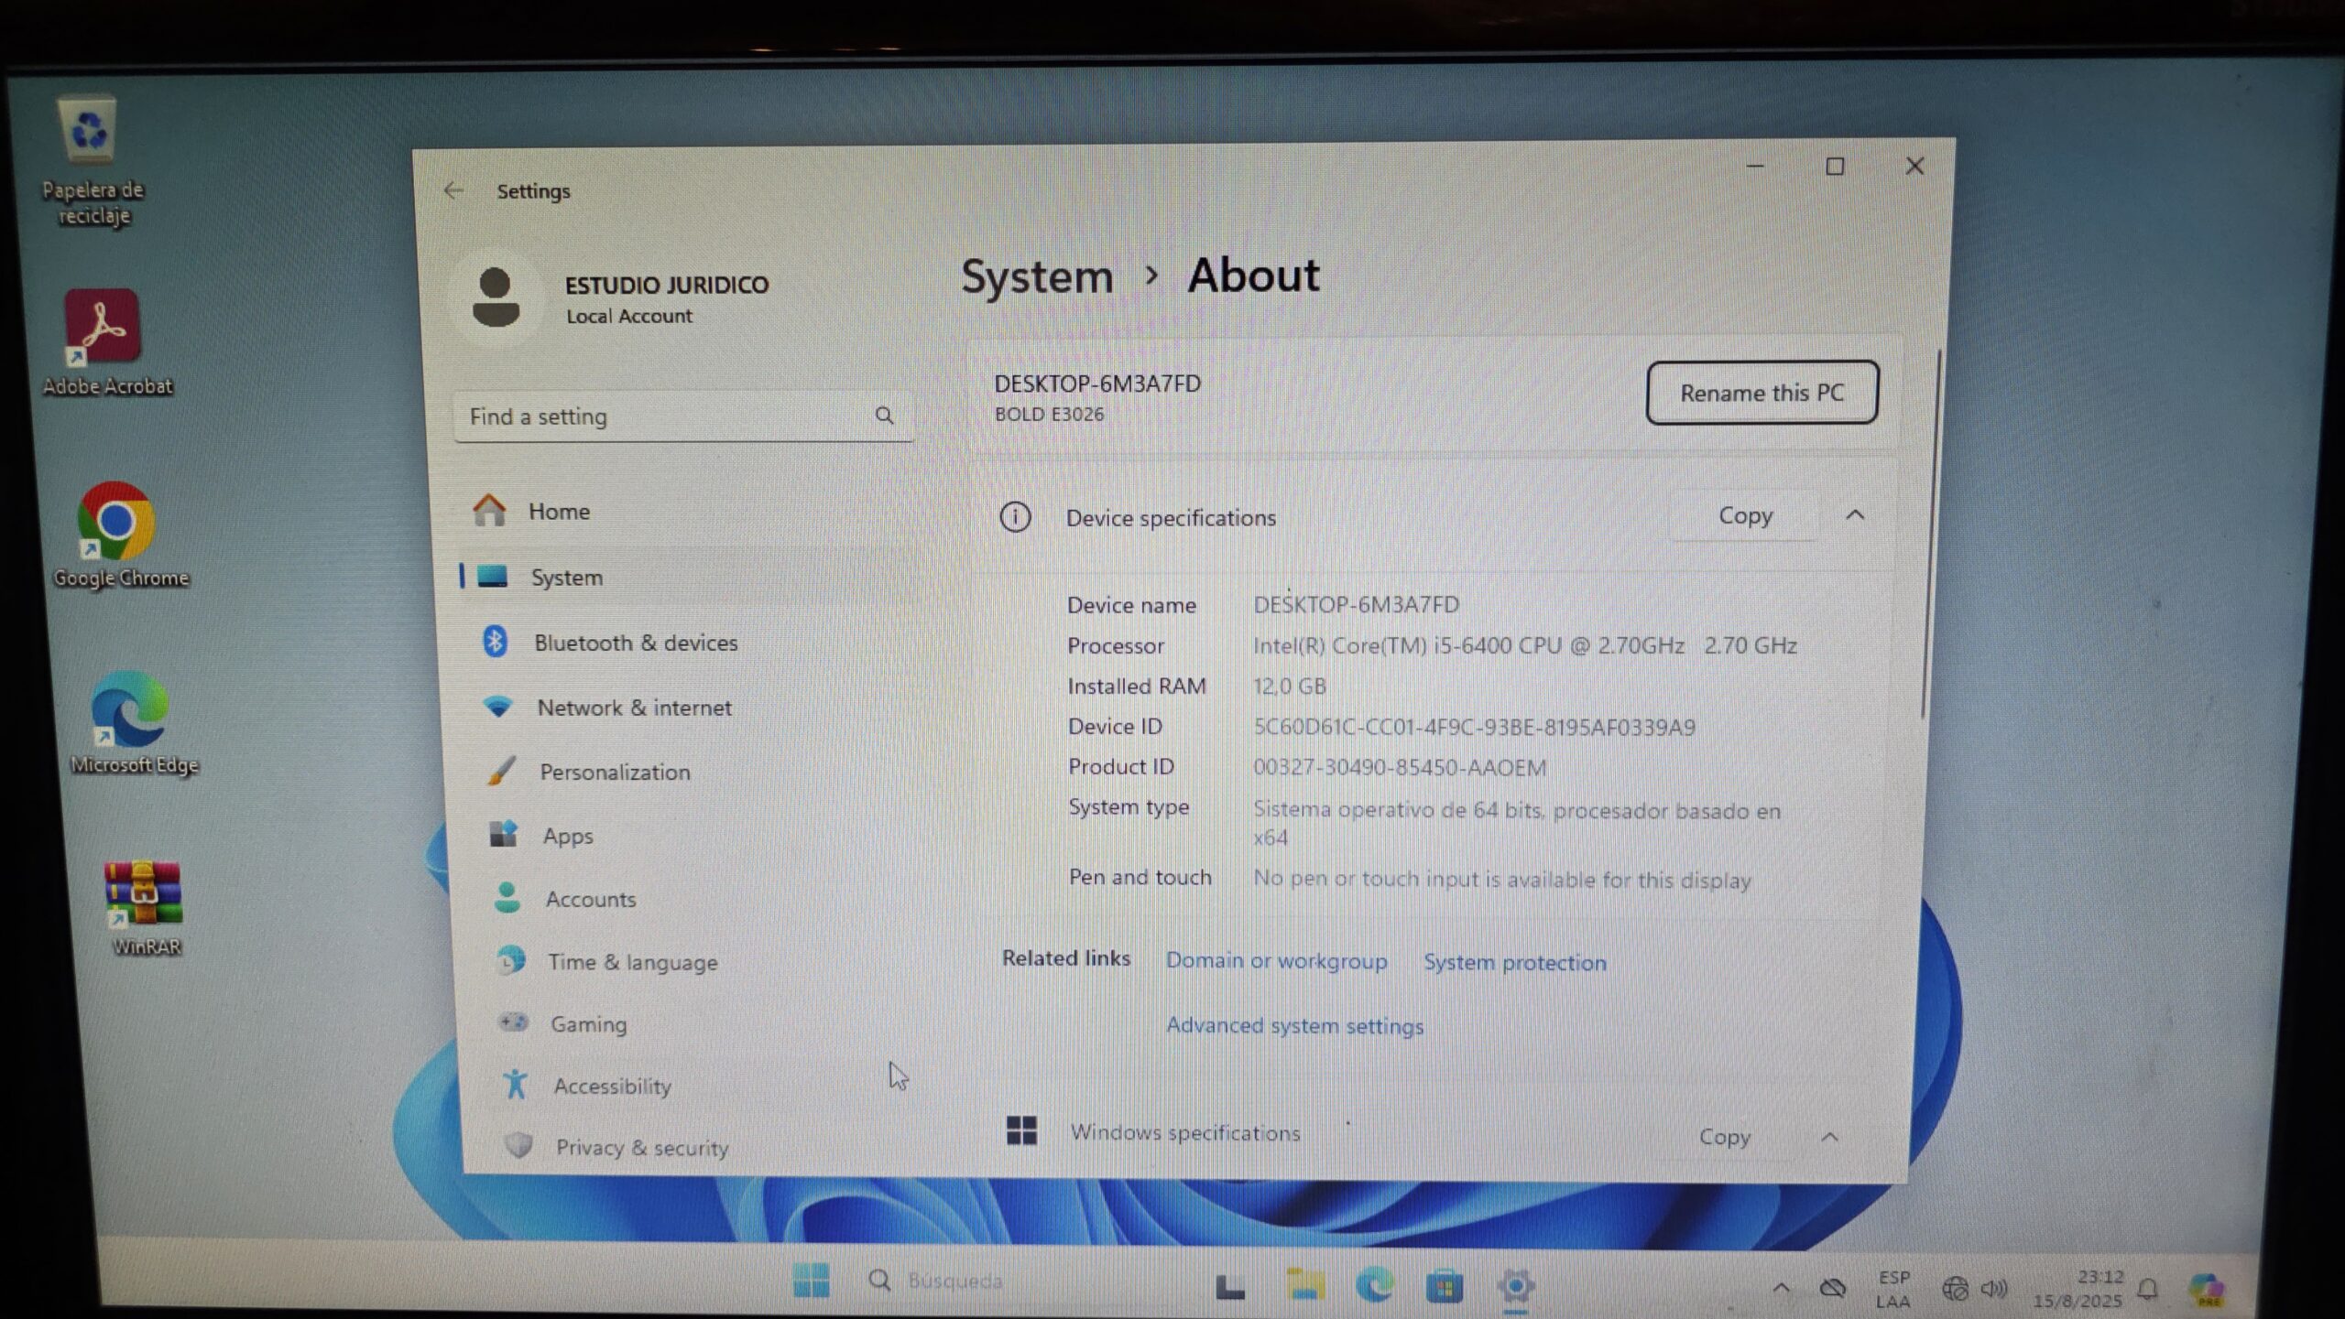
Task: Open Microsoft Store from the taskbar
Action: click(x=1445, y=1287)
